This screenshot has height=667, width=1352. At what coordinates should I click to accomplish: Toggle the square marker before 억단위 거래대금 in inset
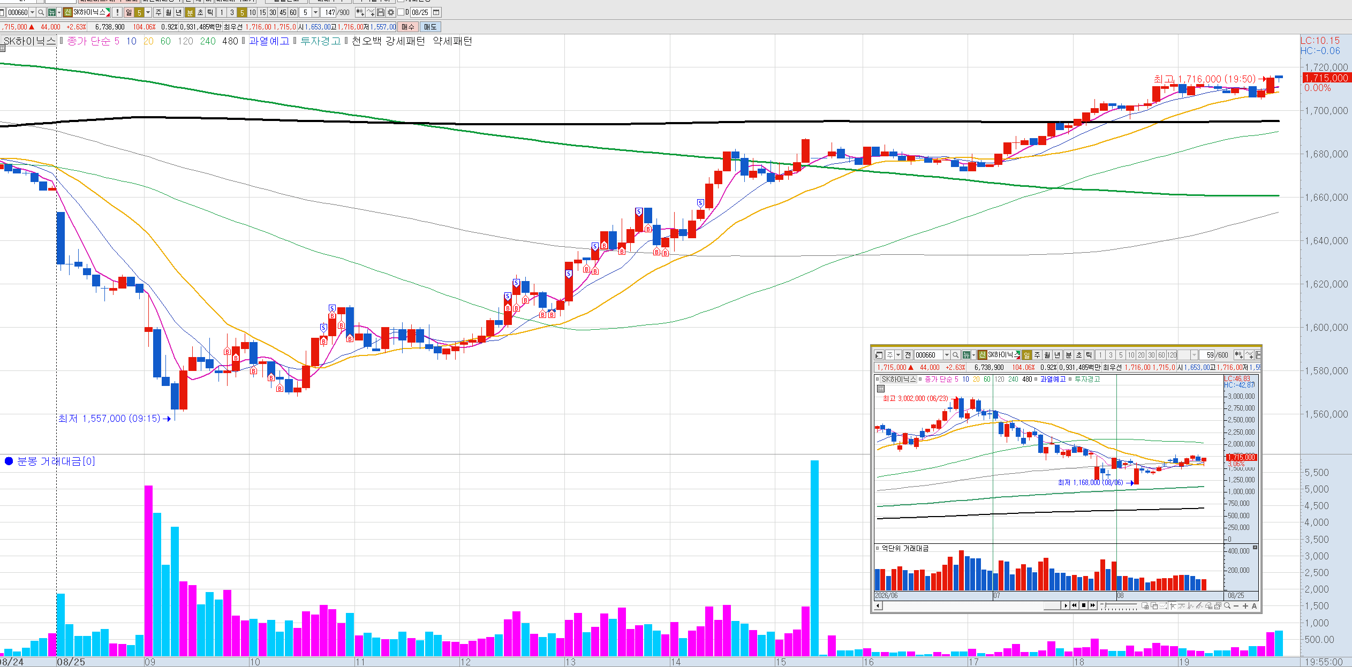click(x=878, y=548)
